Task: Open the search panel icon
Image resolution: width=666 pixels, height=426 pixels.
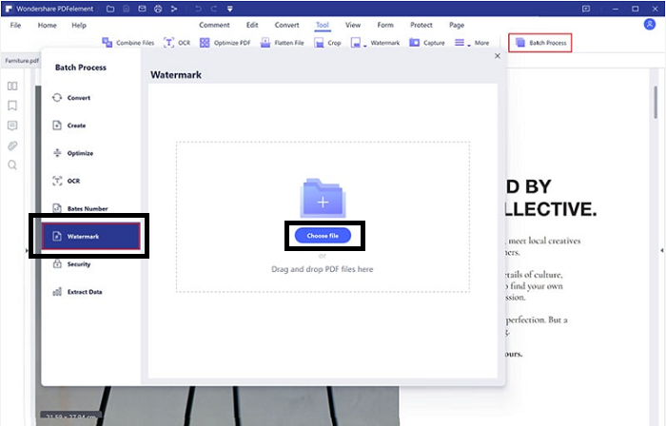Action: click(12, 165)
